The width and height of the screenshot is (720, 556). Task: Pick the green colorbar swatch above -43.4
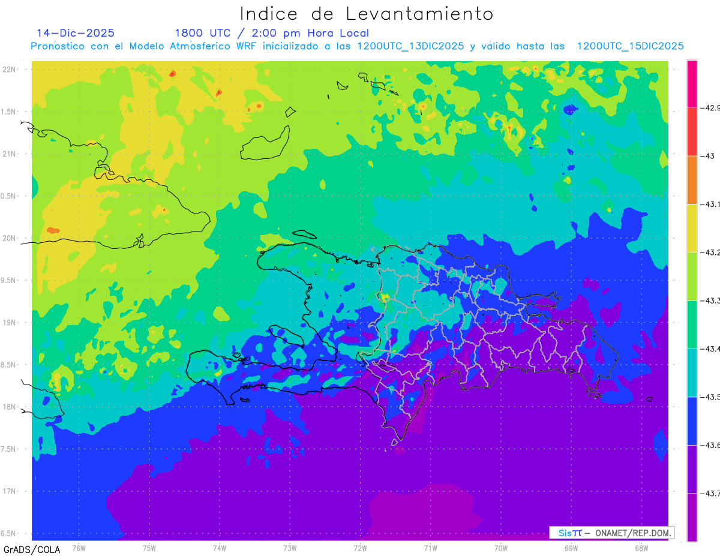tap(692, 324)
